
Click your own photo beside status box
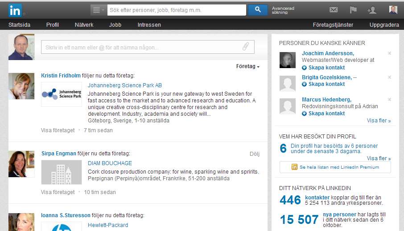(21, 47)
